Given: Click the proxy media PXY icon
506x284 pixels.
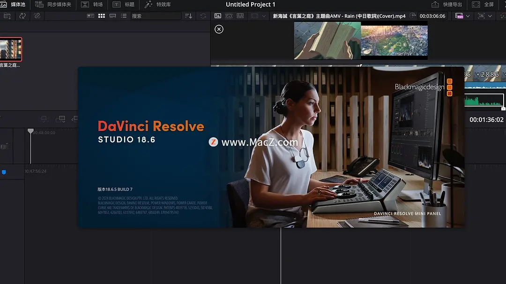Looking at the screenshot, I should pos(459,16).
